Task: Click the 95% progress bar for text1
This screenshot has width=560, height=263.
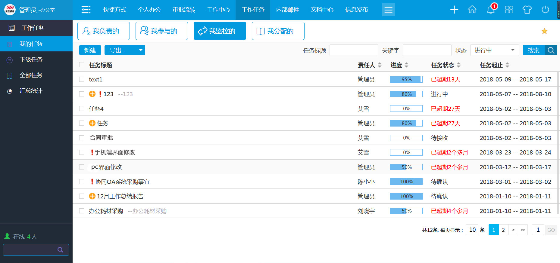Action: pyautogui.click(x=406, y=79)
